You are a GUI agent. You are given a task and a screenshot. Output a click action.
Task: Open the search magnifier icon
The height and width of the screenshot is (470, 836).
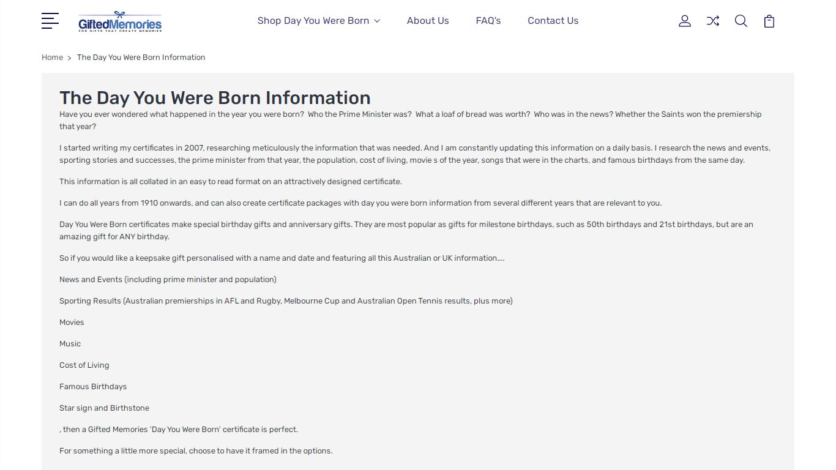coord(741,21)
